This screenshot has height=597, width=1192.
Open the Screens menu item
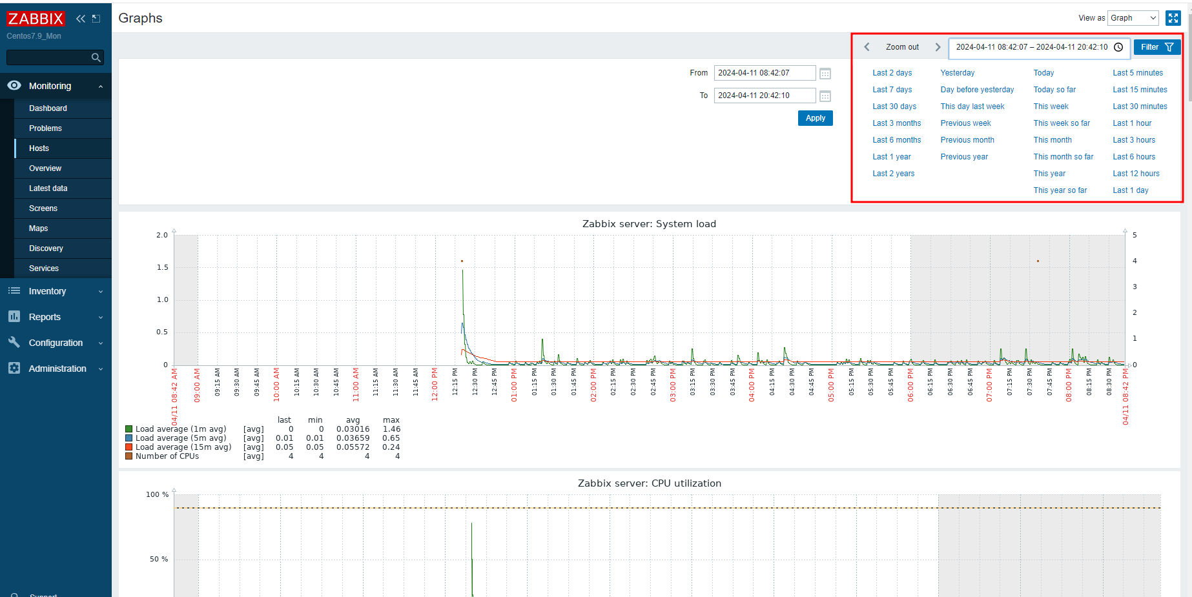(63, 208)
